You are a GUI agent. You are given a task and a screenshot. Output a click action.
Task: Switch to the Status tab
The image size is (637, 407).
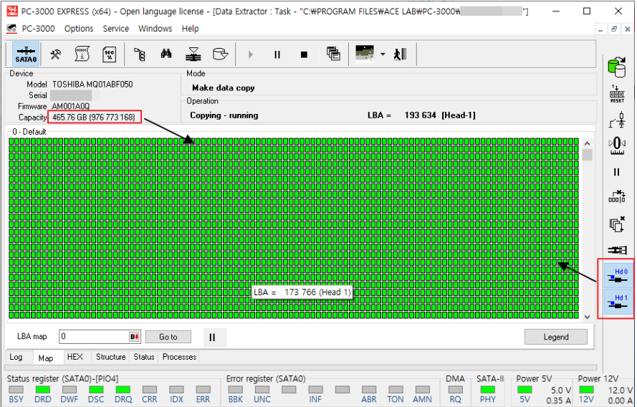click(144, 357)
